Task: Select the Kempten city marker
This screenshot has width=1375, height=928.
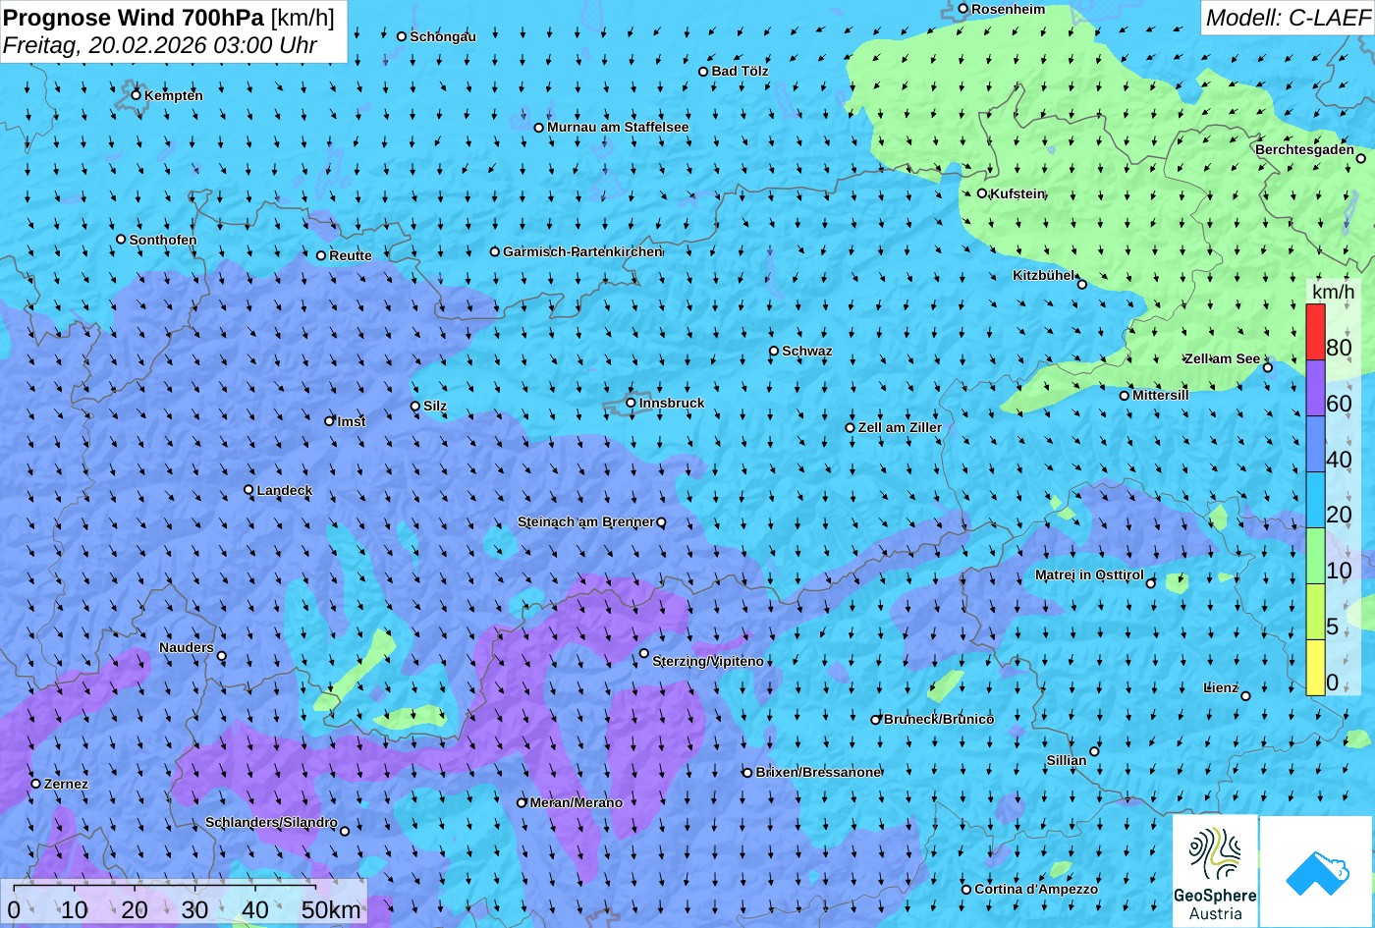Action: click(x=137, y=94)
